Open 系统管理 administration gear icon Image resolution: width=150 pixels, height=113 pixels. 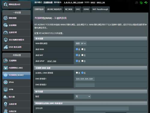[5, 104]
